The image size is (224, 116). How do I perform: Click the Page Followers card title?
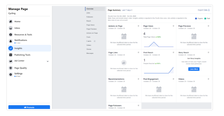[x=115, y=106]
